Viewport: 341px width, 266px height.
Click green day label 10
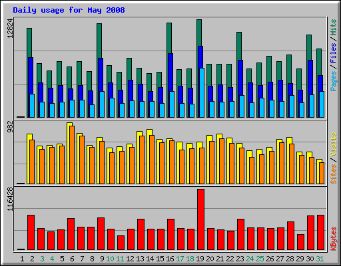tap(110, 259)
